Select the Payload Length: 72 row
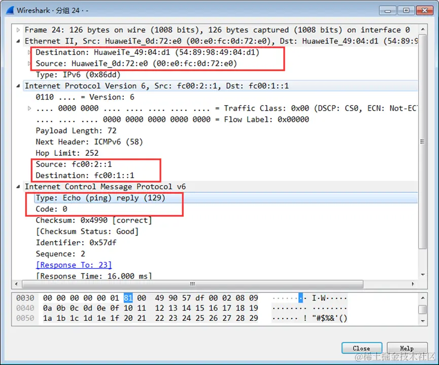 click(x=76, y=131)
